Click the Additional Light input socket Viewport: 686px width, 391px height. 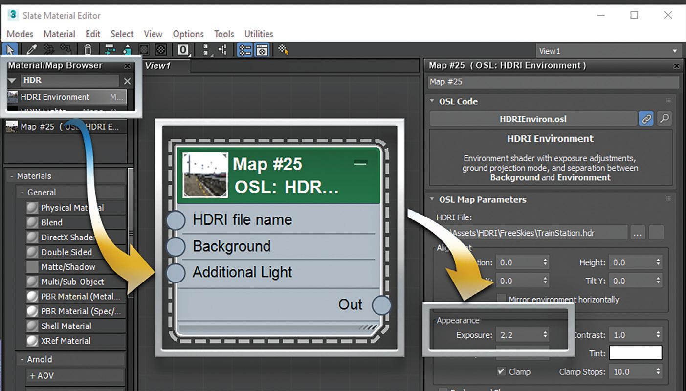tap(176, 273)
